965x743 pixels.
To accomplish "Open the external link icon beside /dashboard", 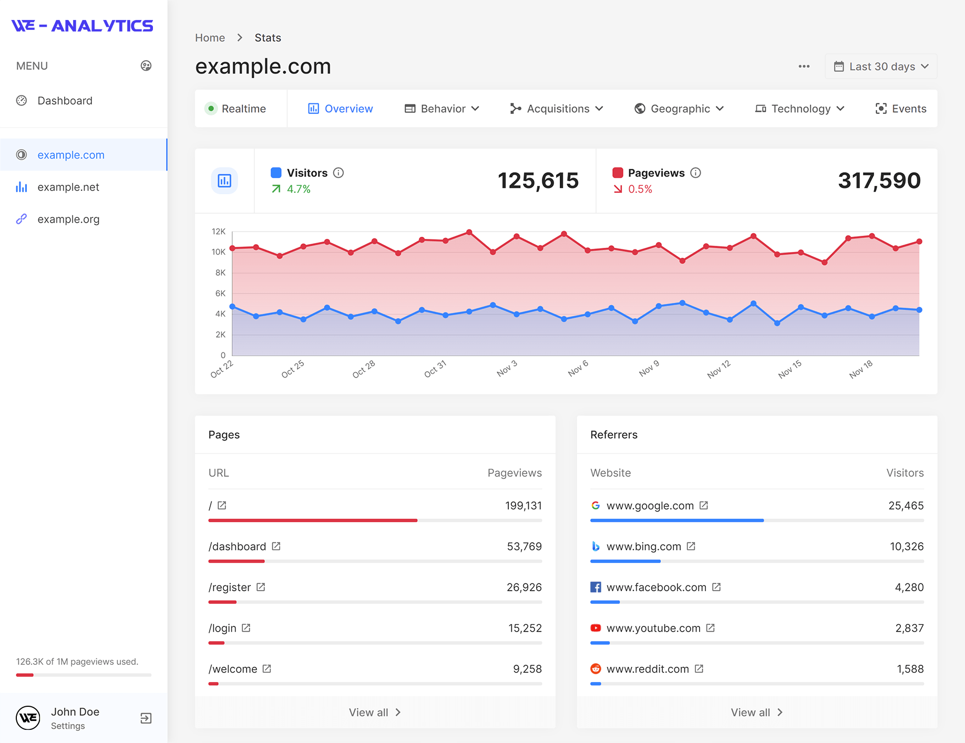I will 277,546.
